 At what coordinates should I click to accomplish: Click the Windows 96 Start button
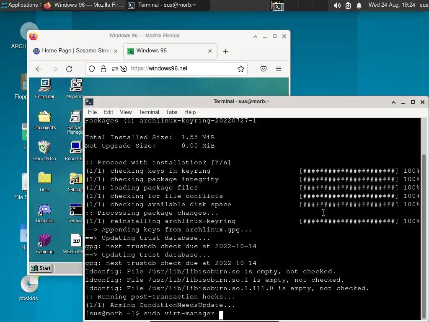pyautogui.click(x=41, y=268)
